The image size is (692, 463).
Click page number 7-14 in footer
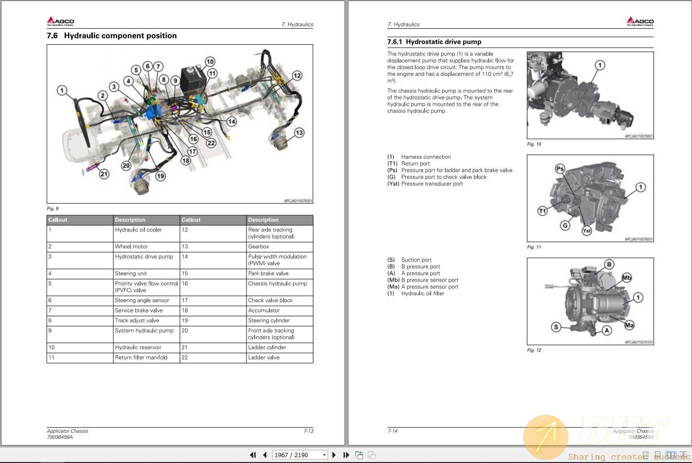pyautogui.click(x=392, y=431)
